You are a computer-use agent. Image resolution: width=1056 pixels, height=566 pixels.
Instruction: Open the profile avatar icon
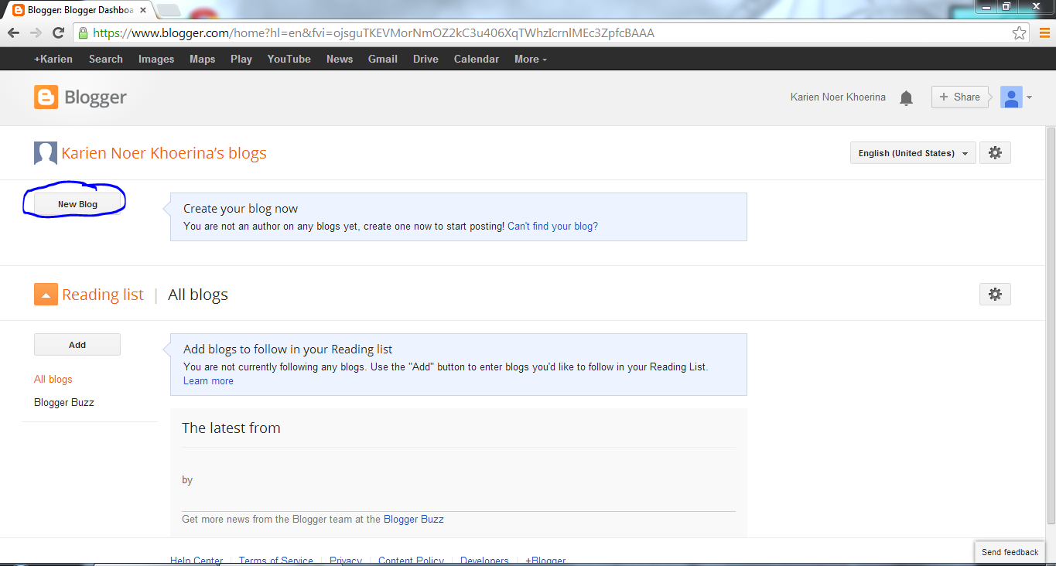point(1011,97)
